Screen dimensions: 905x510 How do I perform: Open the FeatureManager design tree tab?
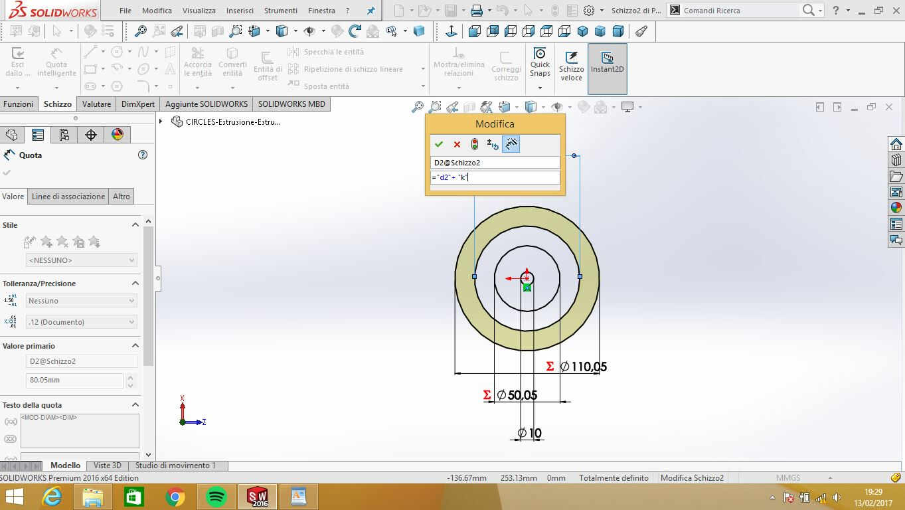coord(11,135)
